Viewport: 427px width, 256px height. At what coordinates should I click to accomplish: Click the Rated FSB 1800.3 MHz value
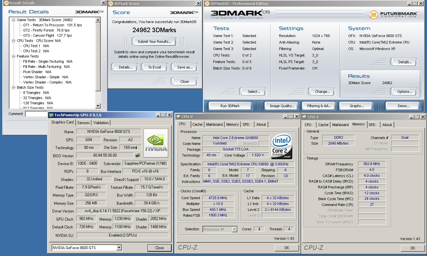[218, 215]
